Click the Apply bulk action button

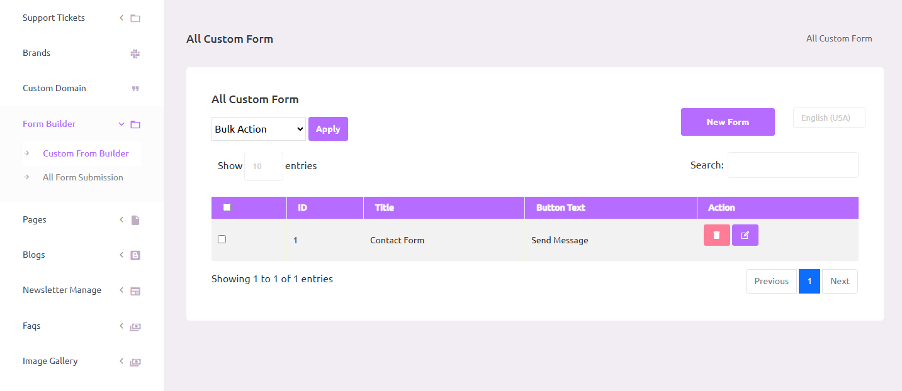click(327, 129)
